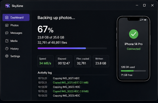Click the Dashboard sidebar icon

point(7,17)
